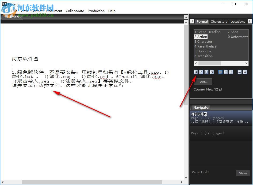The height and width of the screenshot is (185, 253).
Task: Toggle bold formatting
Action: pos(195,72)
